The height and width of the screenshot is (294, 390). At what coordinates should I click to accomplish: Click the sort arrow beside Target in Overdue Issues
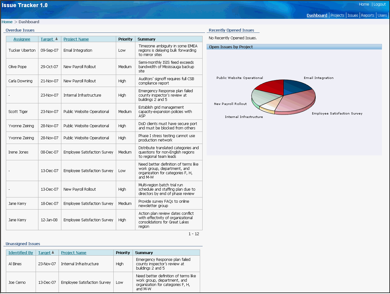[57, 39]
